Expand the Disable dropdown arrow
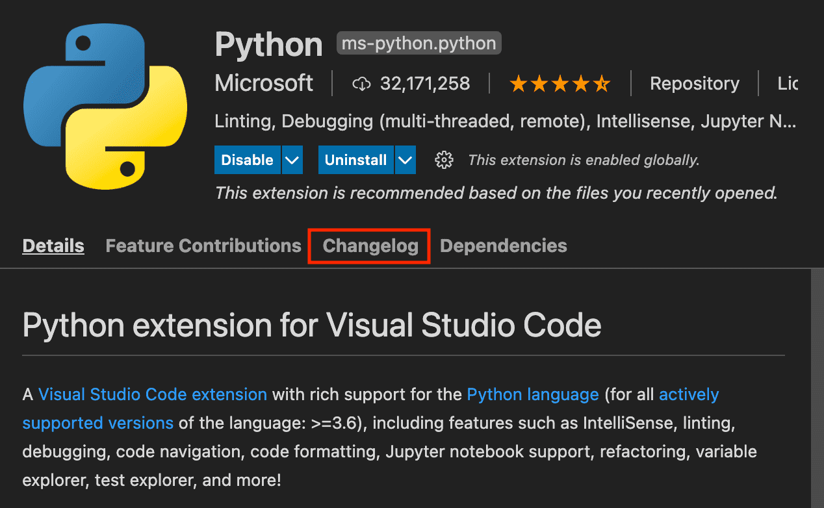 coord(292,160)
